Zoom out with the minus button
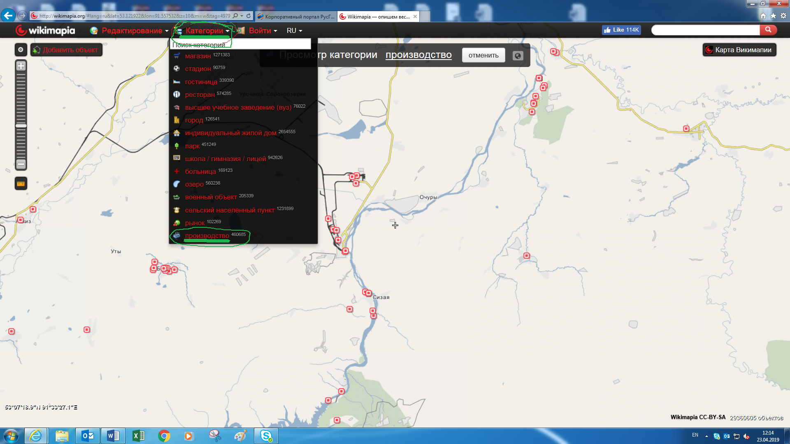Viewport: 790px width, 444px height. click(21, 164)
